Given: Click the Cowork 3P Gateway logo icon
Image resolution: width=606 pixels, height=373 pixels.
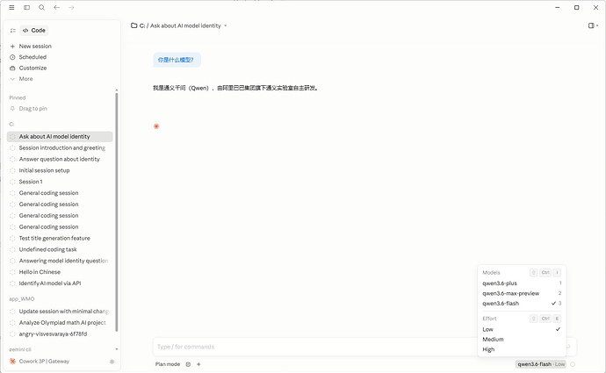Looking at the screenshot, I should tap(12, 362).
